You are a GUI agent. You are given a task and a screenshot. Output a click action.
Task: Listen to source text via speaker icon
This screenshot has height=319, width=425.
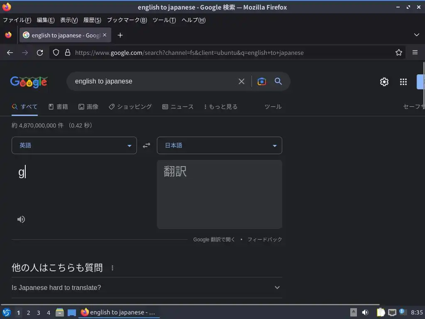pyautogui.click(x=21, y=219)
